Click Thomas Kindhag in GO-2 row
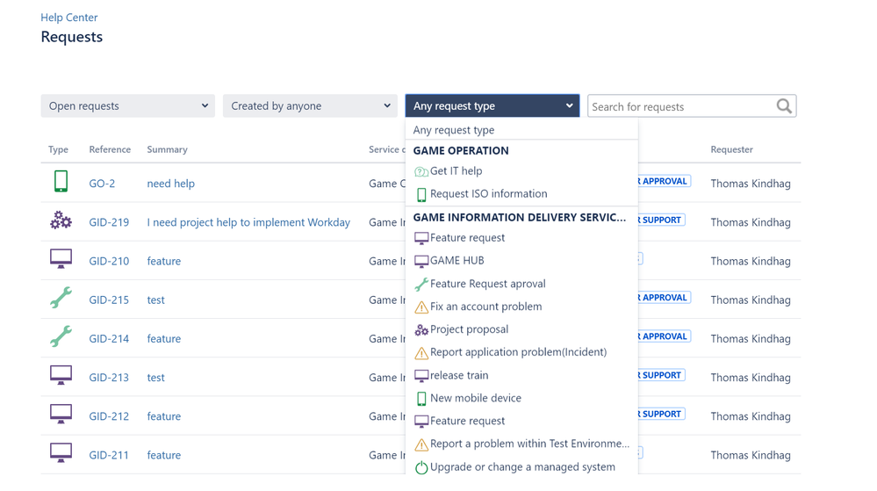Screen dimensions: 877x491 click(x=751, y=184)
